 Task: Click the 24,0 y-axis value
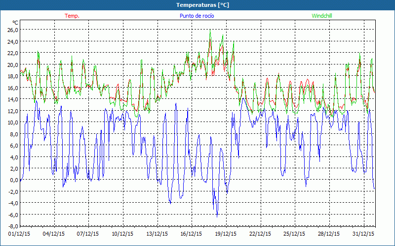click(x=13, y=41)
